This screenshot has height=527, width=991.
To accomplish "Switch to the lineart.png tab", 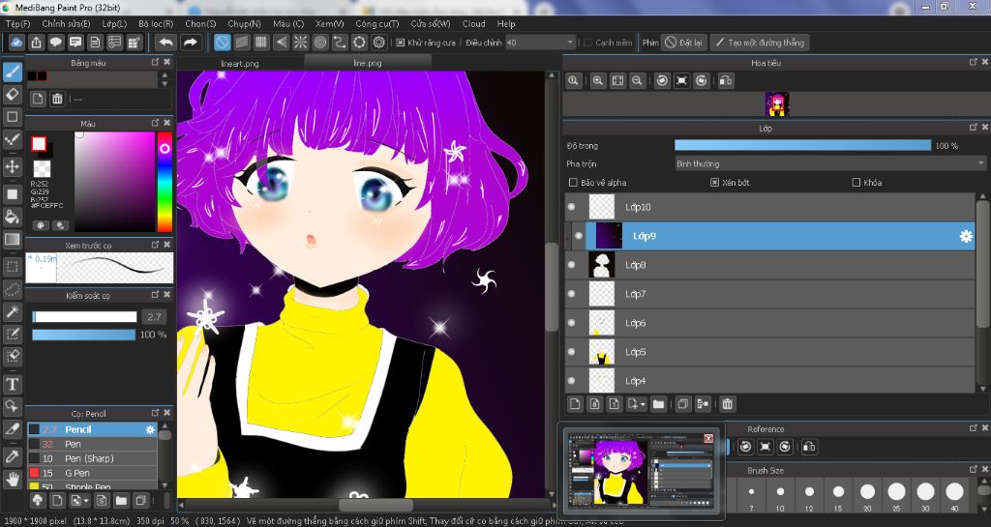I will pyautogui.click(x=240, y=63).
